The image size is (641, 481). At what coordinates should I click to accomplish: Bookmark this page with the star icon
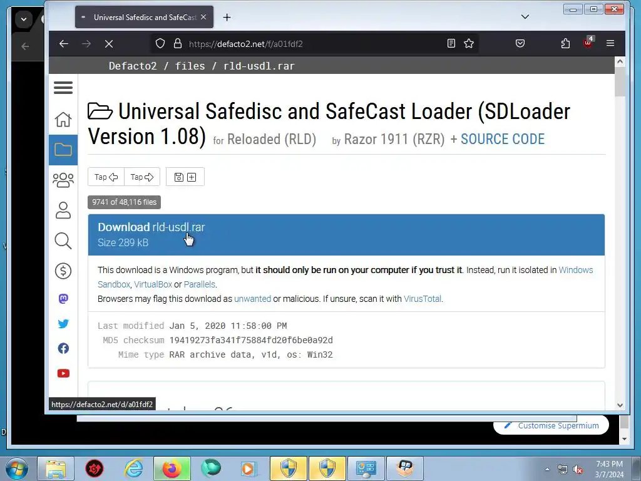pos(469,43)
